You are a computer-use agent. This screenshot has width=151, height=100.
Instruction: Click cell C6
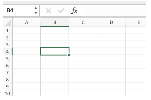[x=83, y=65]
